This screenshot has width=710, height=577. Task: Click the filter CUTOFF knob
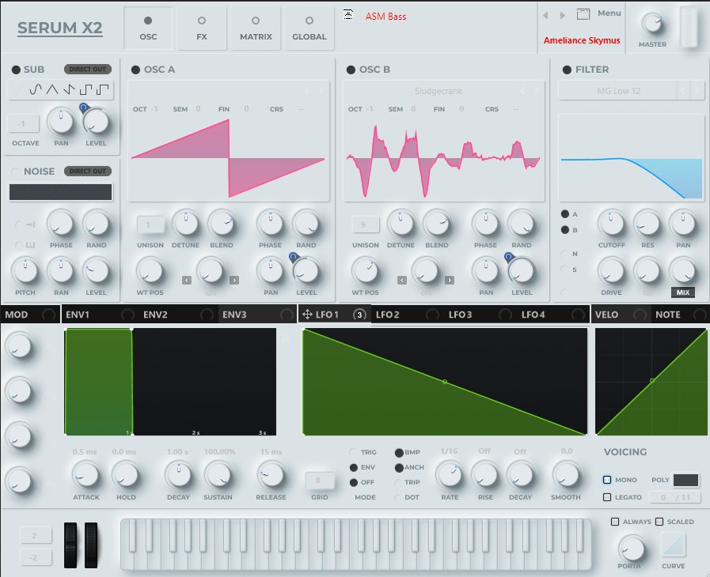611,224
